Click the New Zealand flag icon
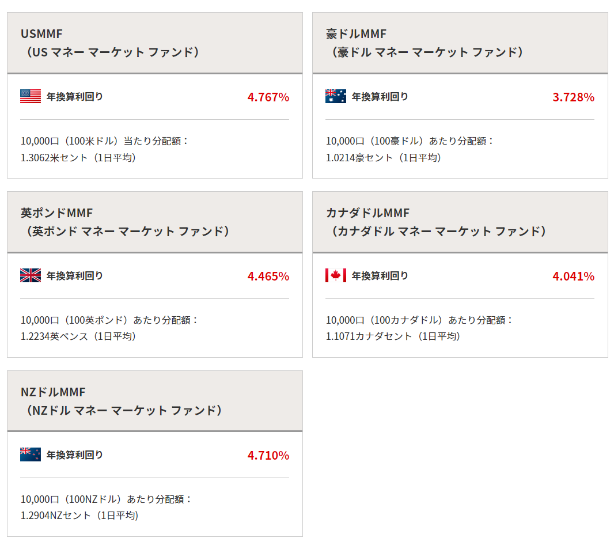The image size is (614, 538). [x=31, y=454]
